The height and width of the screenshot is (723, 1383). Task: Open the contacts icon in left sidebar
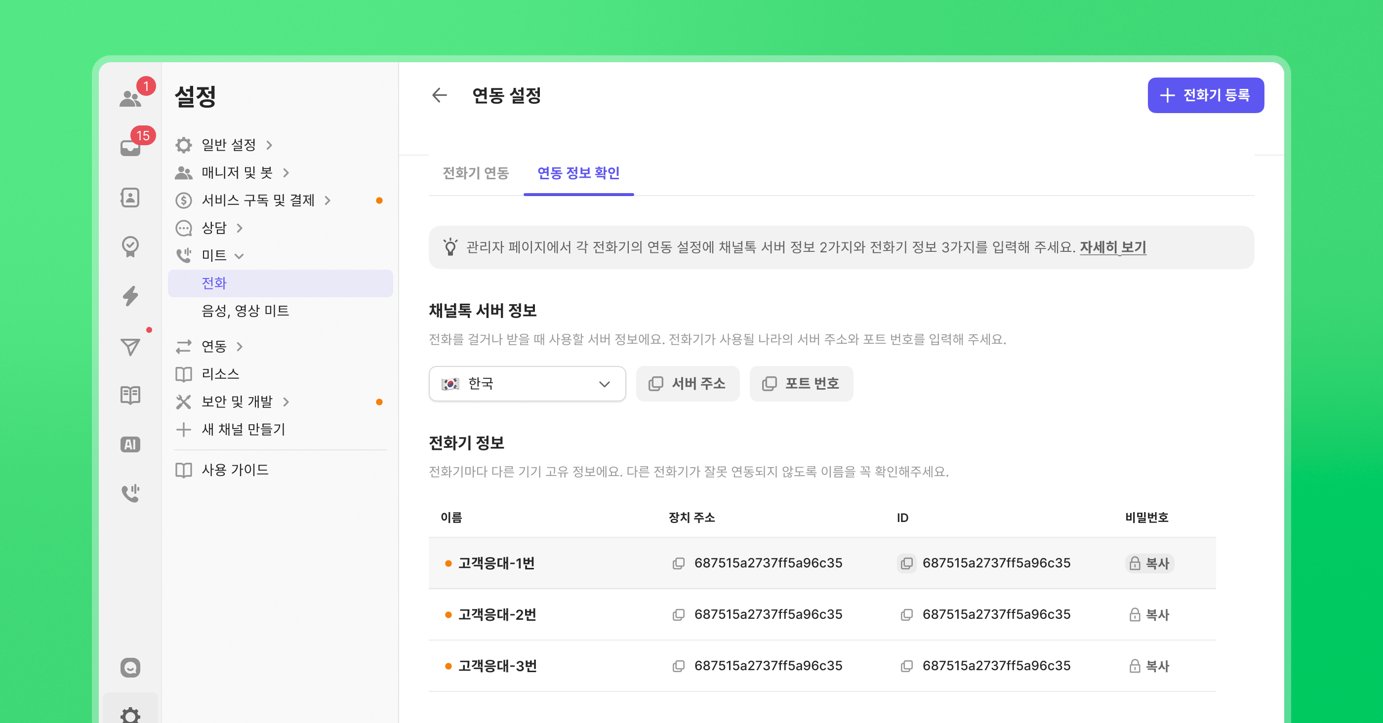tap(130, 198)
